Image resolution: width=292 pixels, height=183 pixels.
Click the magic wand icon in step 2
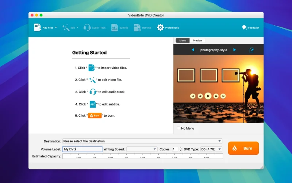coord(92,80)
